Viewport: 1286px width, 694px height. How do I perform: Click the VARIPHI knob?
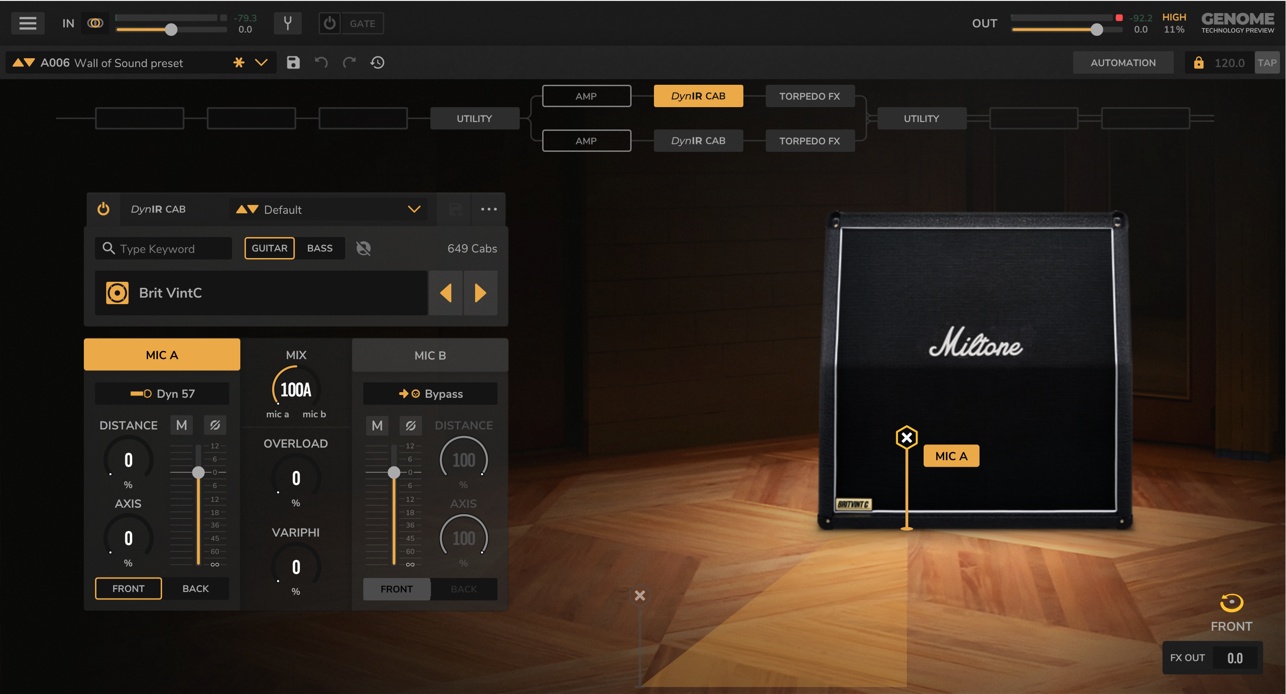coord(296,567)
